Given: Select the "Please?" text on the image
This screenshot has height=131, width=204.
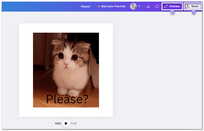Looking at the screenshot, I should tap(67, 99).
